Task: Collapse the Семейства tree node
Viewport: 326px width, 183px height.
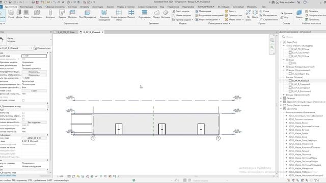Action: (x=281, y=109)
